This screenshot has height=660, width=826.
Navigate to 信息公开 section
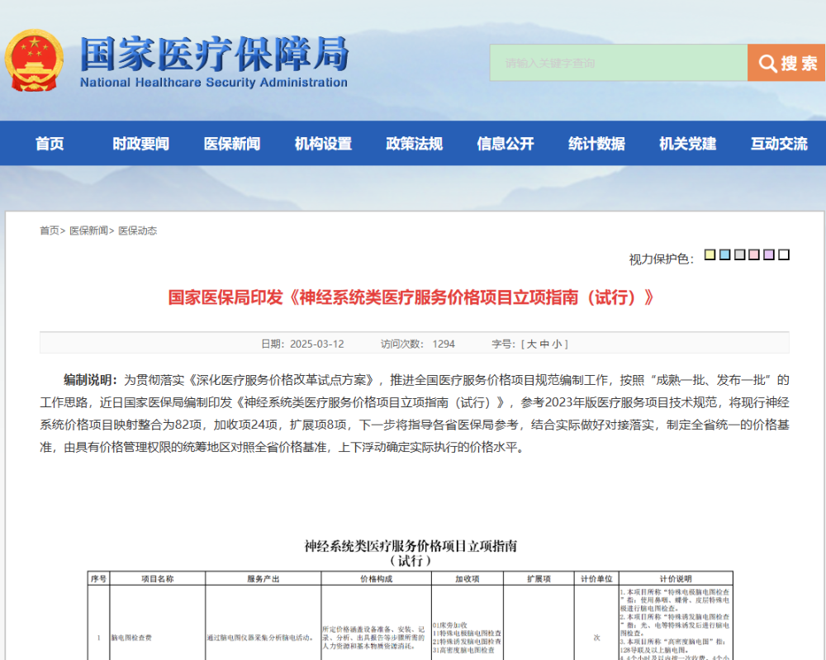click(x=506, y=144)
